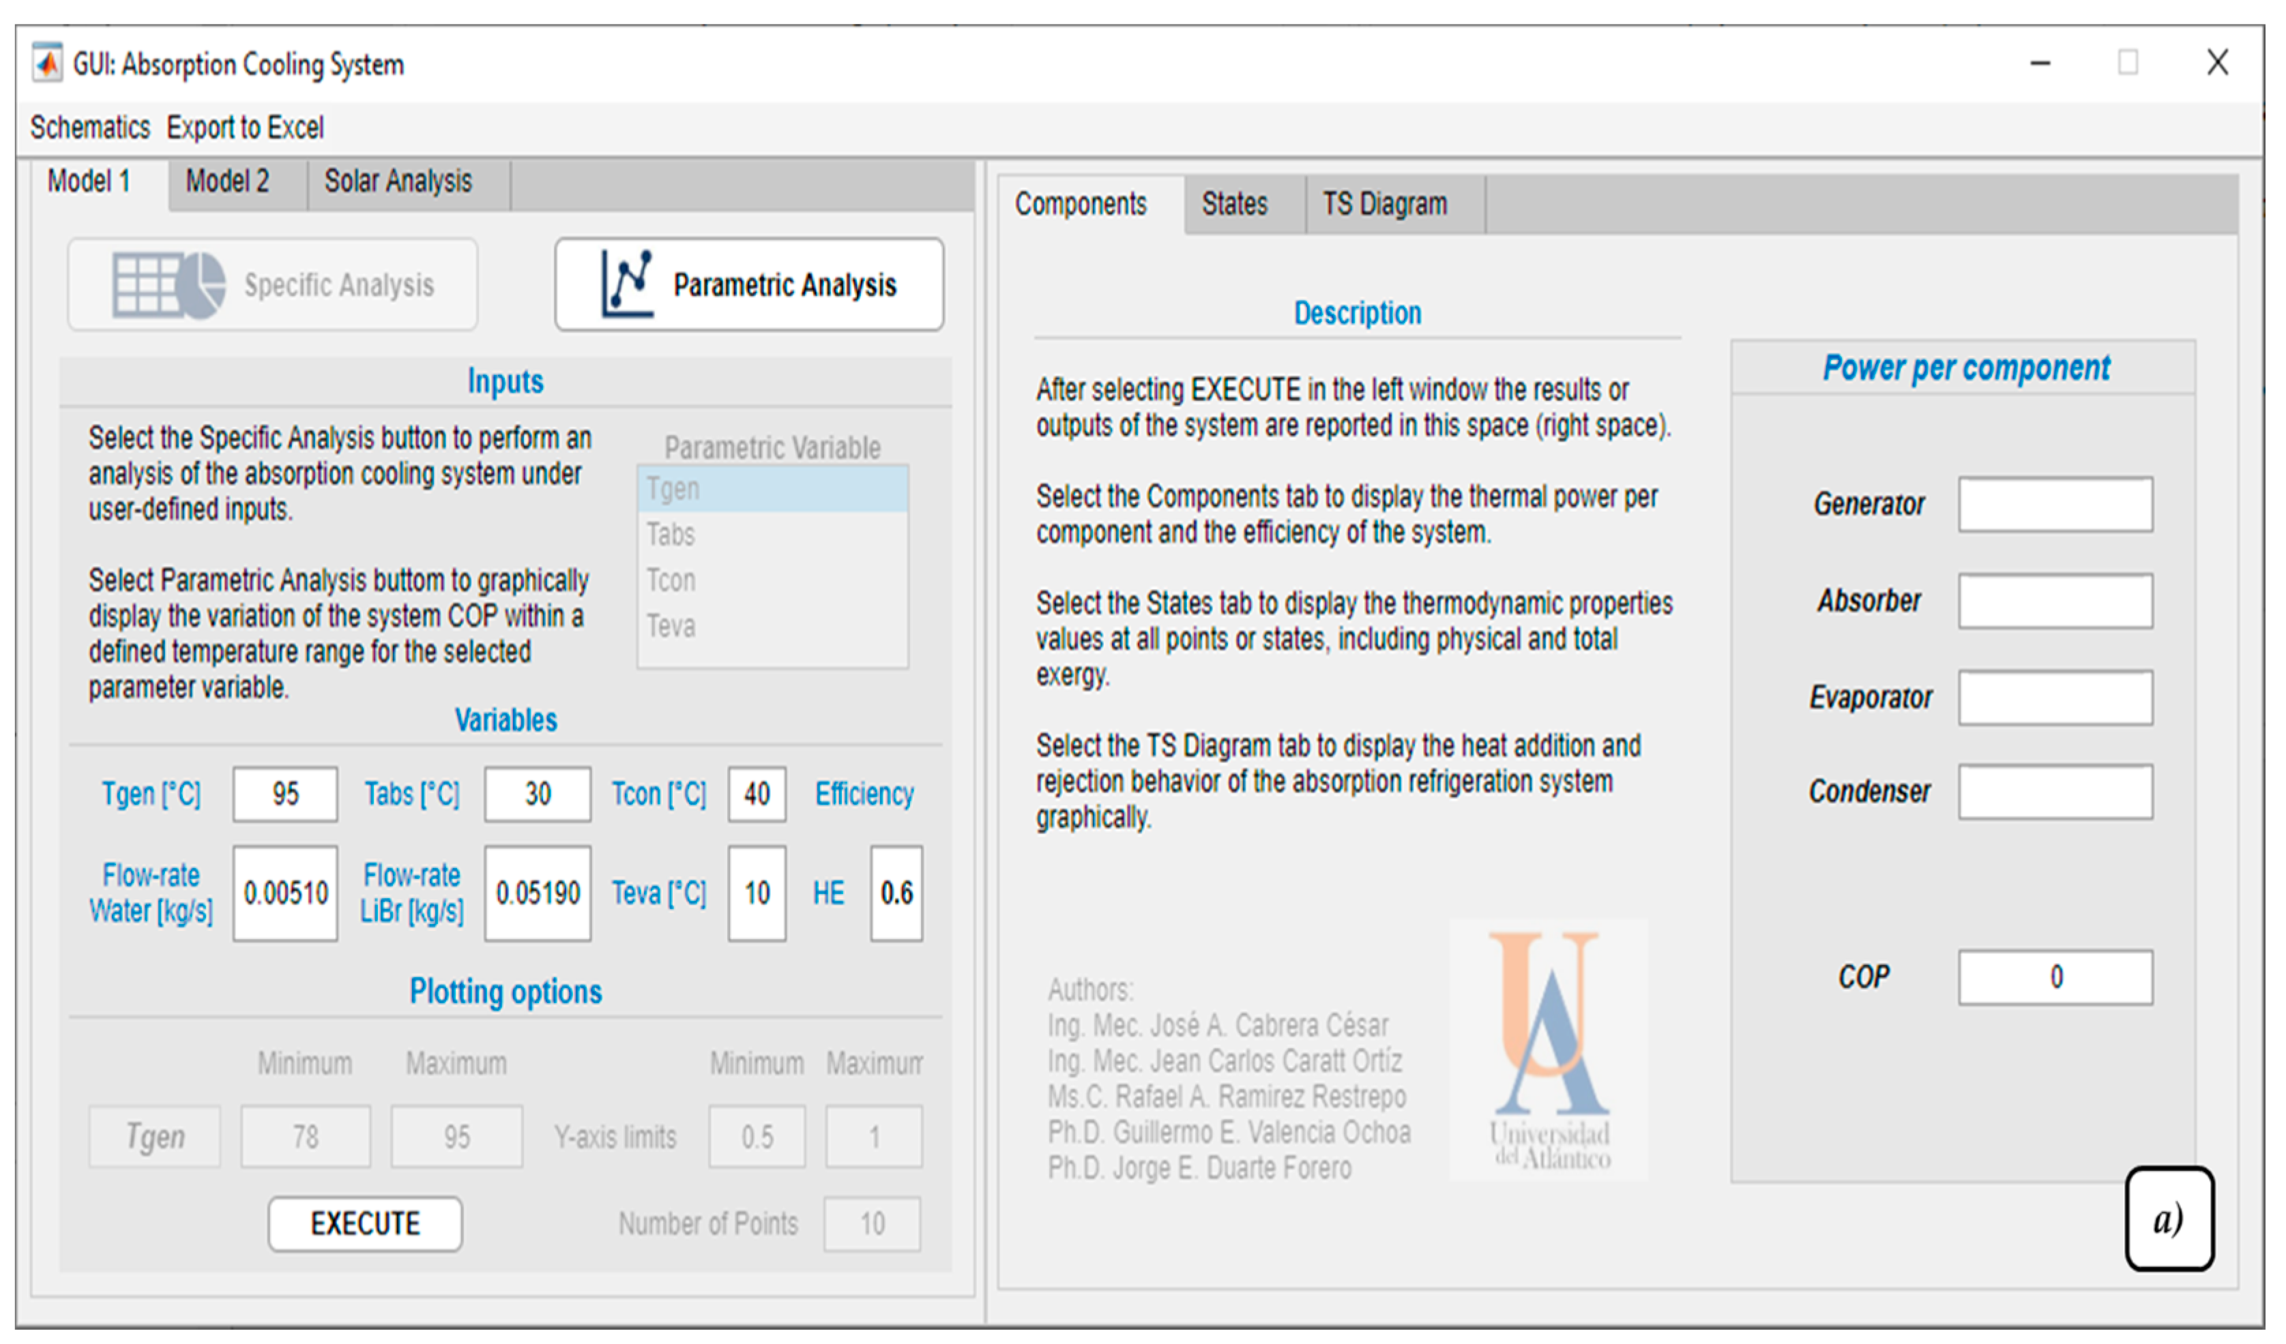This screenshot has width=2286, height=1344.
Task: Select Tcon in Parametric Variable list
Action: [772, 580]
